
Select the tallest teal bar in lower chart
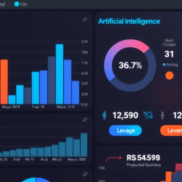click(84, 145)
